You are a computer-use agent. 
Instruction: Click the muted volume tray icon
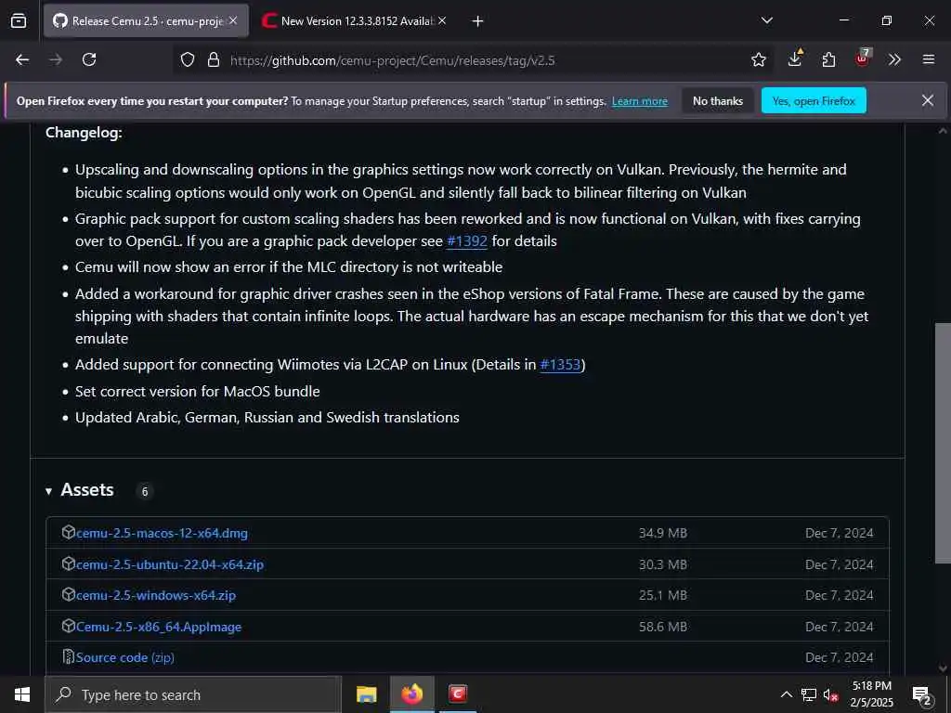click(x=830, y=694)
